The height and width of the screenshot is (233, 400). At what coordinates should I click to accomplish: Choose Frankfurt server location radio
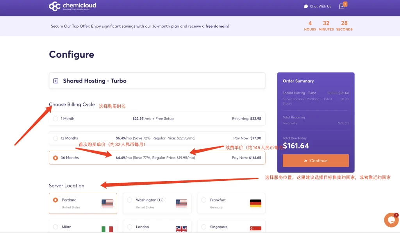[204, 200]
